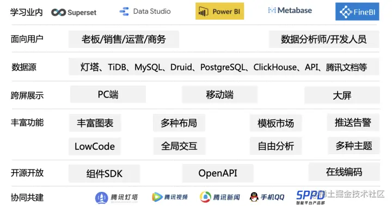The image size is (392, 206).
Task: Click the OpenAPI box
Action: pos(218,173)
